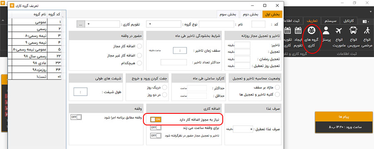Select 'کلیه تاخیر و تعجیل ها' radio option
Image resolution: width=374 pixels, height=149 pixels.
278,94
